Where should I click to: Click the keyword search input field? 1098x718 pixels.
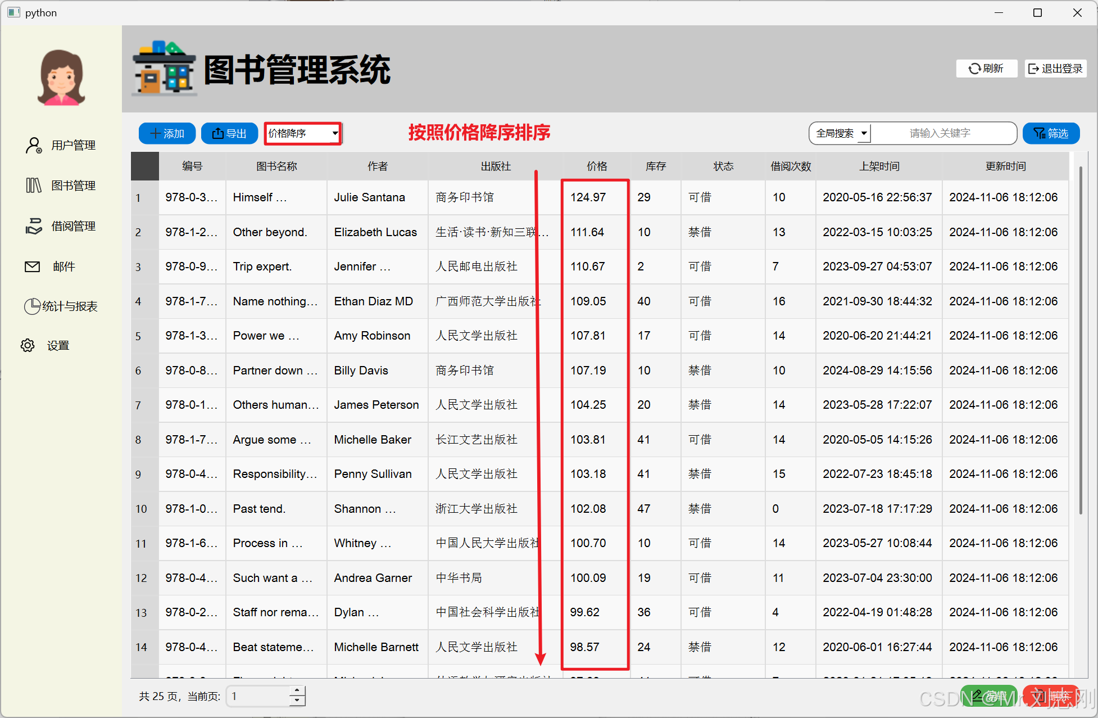click(941, 133)
